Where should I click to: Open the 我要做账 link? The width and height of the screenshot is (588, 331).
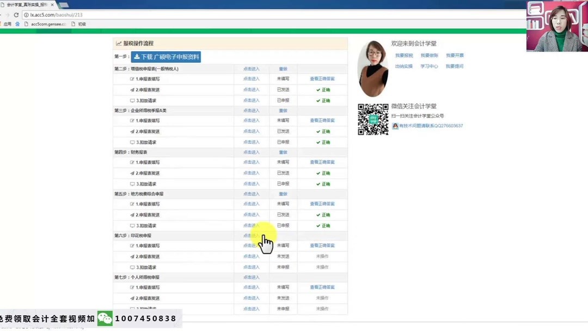[x=429, y=55]
